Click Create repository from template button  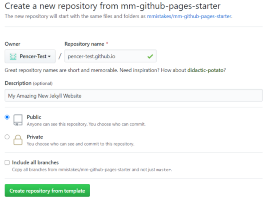(x=47, y=191)
